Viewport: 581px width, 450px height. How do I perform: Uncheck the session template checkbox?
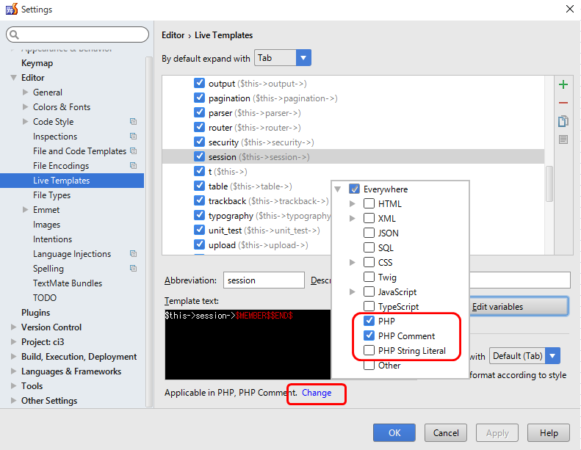tap(199, 156)
